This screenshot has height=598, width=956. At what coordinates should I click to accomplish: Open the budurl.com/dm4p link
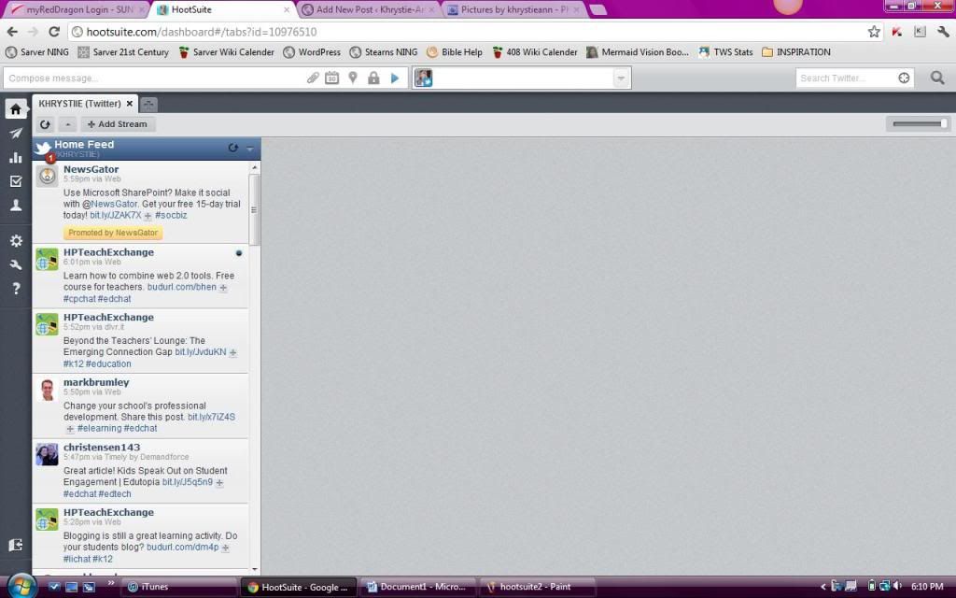pos(182,548)
